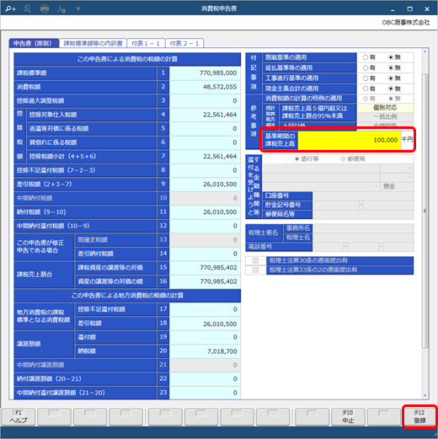438x439 pixels.
Task: Expand the title bar dropdown arrow
Action: [x=78, y=9]
